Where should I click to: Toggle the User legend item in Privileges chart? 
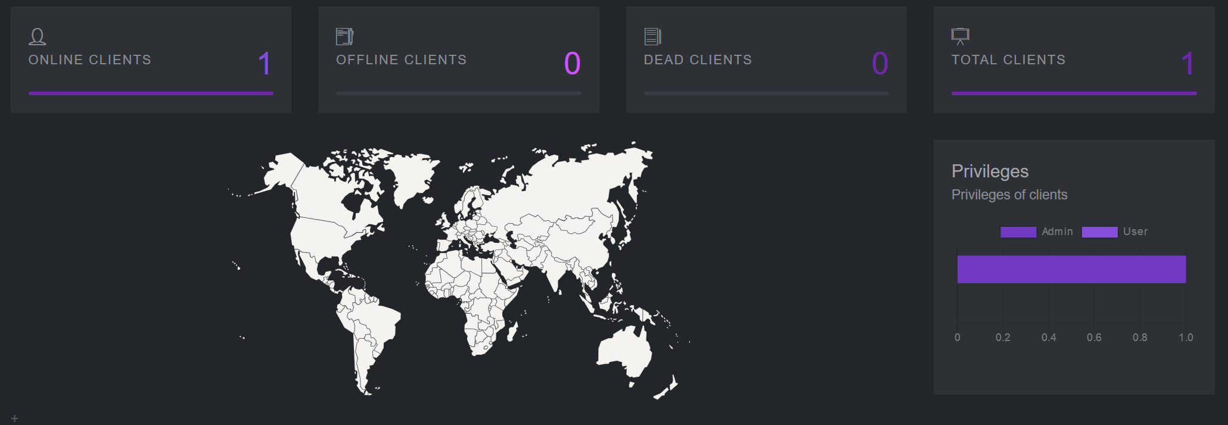click(x=1115, y=232)
